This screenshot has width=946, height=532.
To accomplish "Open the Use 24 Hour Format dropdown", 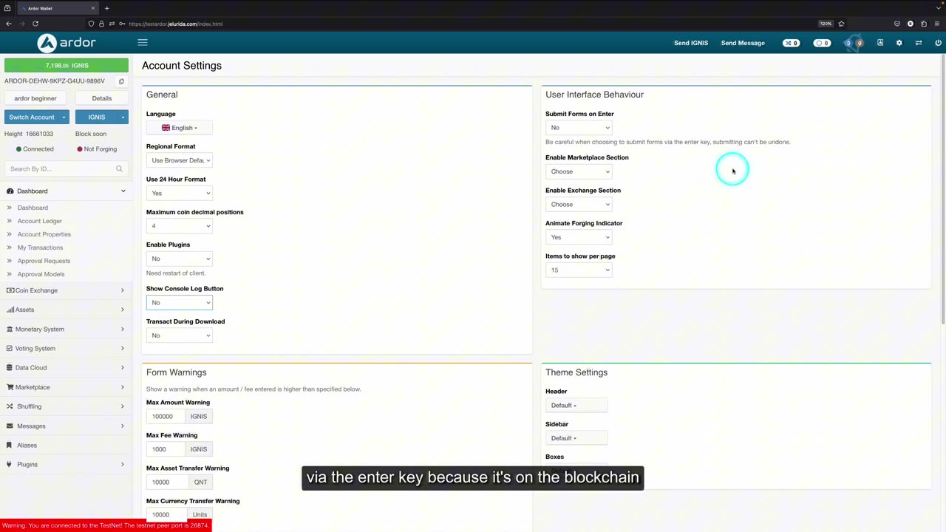I will pos(180,193).
